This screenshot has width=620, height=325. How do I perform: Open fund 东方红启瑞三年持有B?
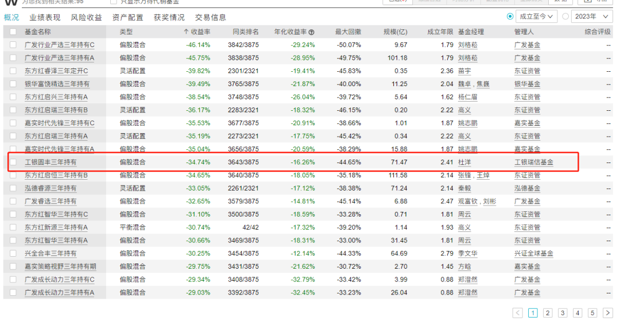point(56,110)
